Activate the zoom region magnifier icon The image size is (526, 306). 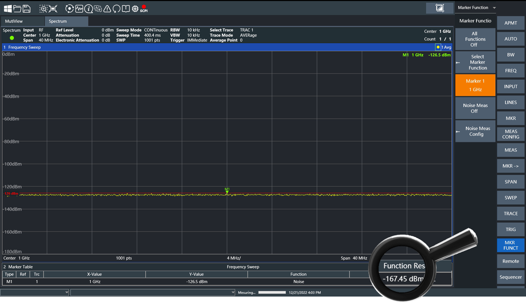[x=43, y=9]
